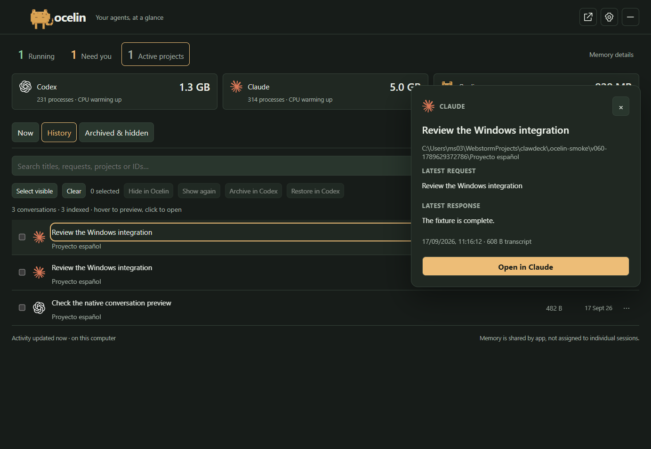Click the '231 processes · CPU warming up' text
The height and width of the screenshot is (449, 651).
click(79, 100)
